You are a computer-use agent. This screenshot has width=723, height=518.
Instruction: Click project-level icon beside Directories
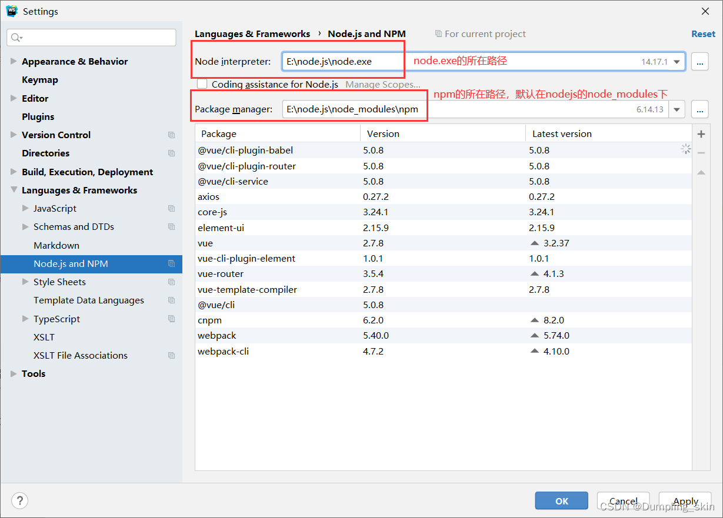(171, 153)
